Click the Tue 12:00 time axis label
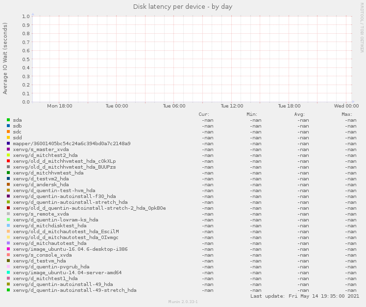This screenshot has height=307, width=366. pos(232,106)
